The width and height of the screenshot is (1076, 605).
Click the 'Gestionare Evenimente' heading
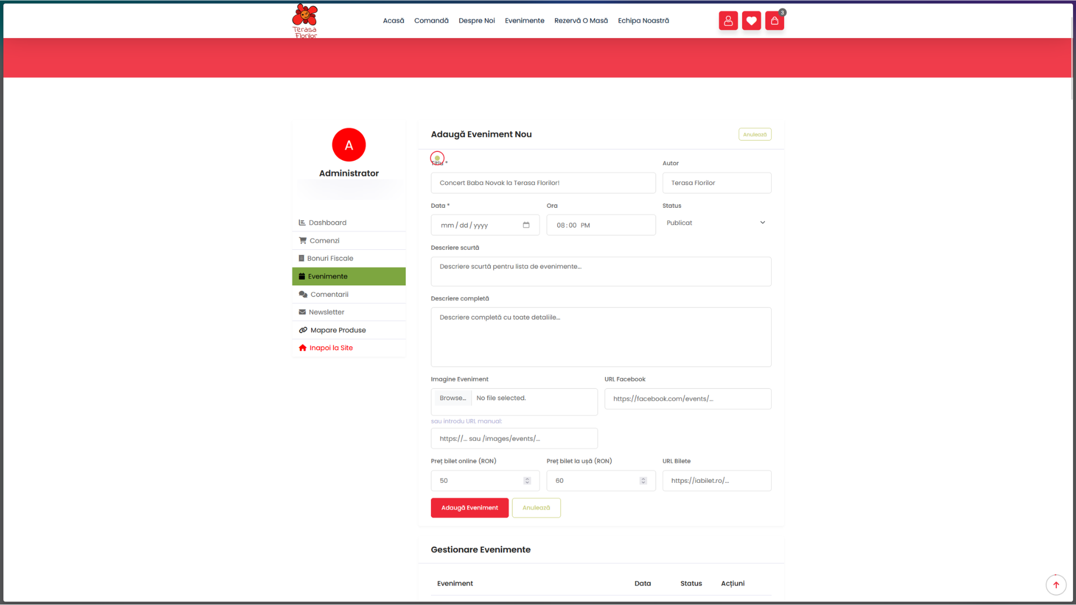480,550
